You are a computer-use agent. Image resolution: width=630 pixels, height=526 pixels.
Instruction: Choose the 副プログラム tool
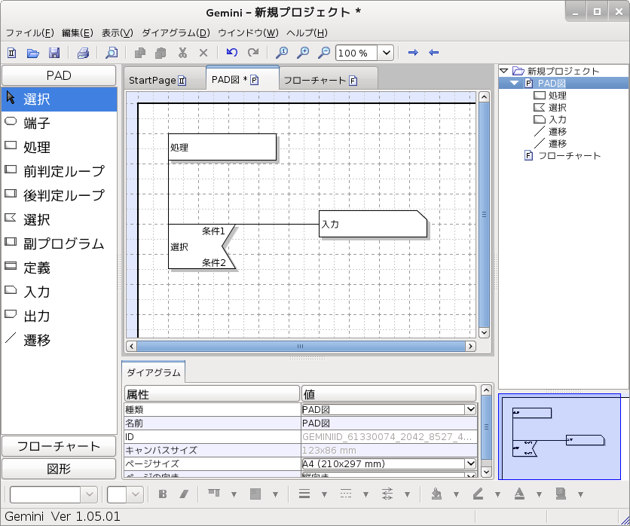click(59, 243)
